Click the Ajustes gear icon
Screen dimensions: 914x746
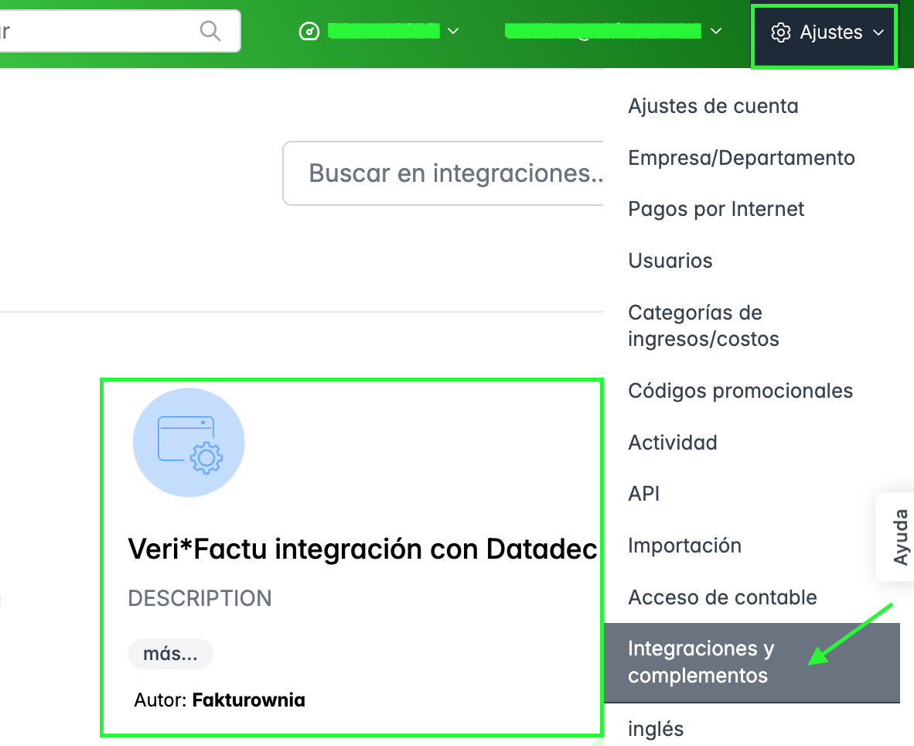coord(780,33)
